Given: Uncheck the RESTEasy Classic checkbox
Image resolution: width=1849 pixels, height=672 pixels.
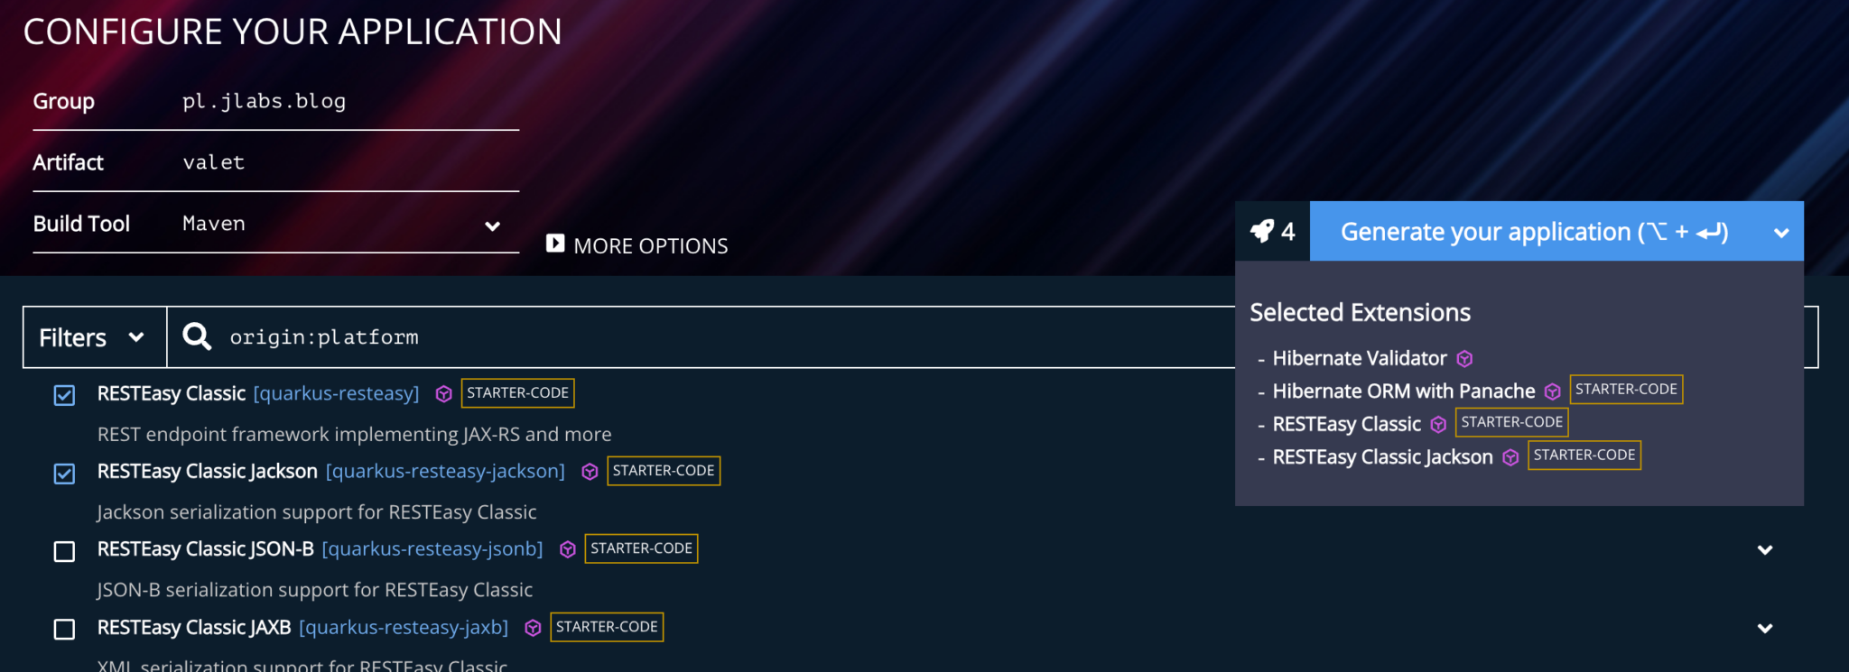Looking at the screenshot, I should coord(64,395).
